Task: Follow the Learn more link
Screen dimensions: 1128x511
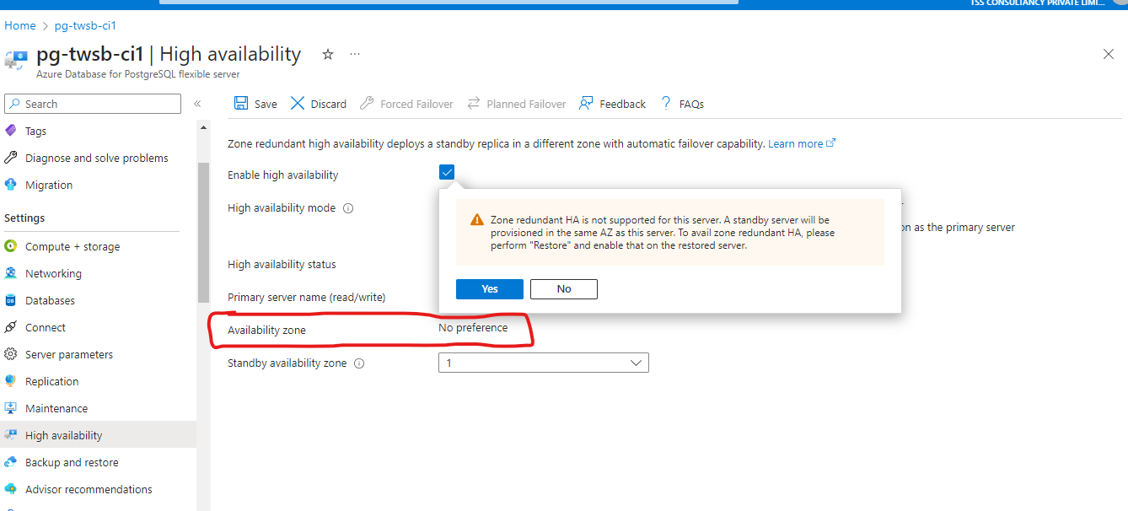Action: (x=802, y=143)
